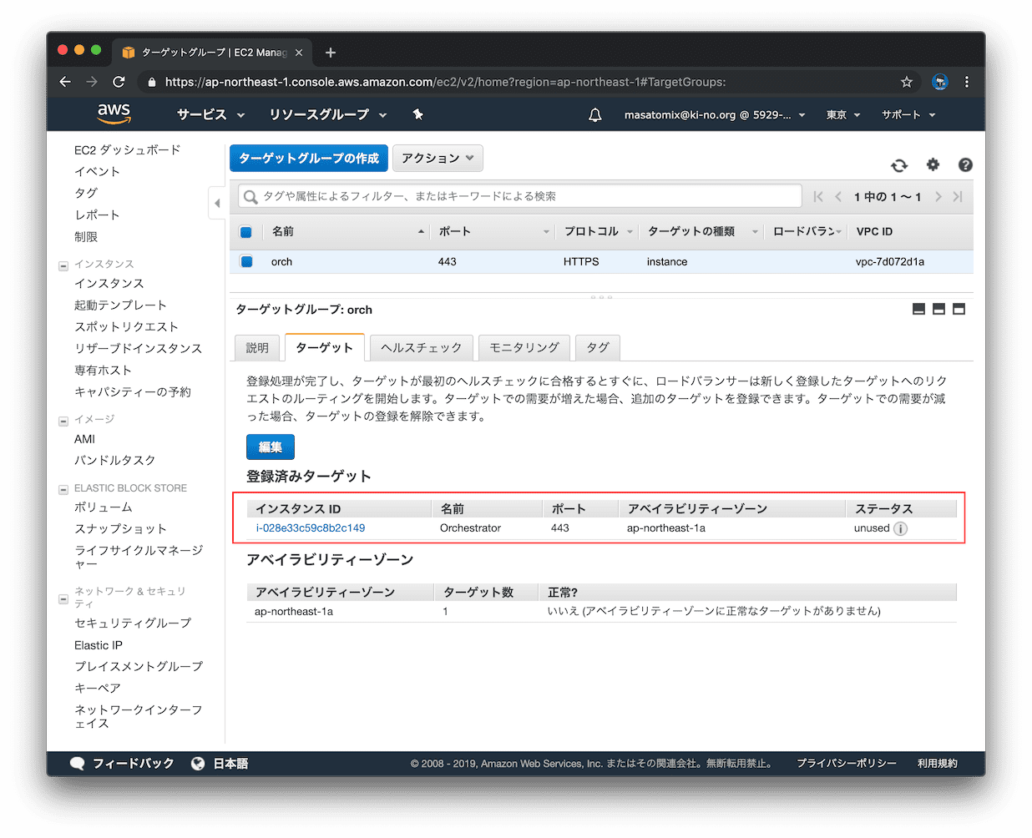Collapse the イメージ sidebar section
The height and width of the screenshot is (838, 1032).
click(x=63, y=421)
